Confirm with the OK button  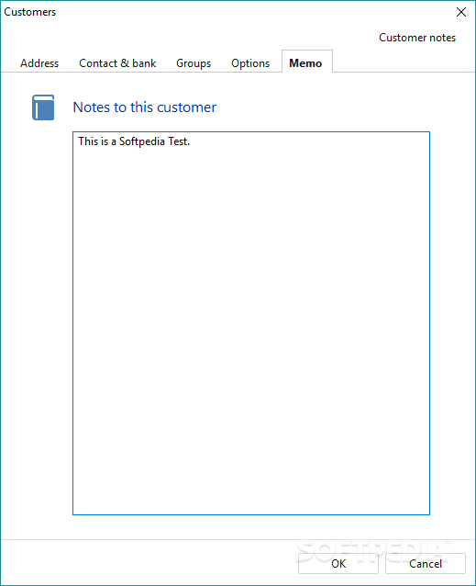coord(338,563)
